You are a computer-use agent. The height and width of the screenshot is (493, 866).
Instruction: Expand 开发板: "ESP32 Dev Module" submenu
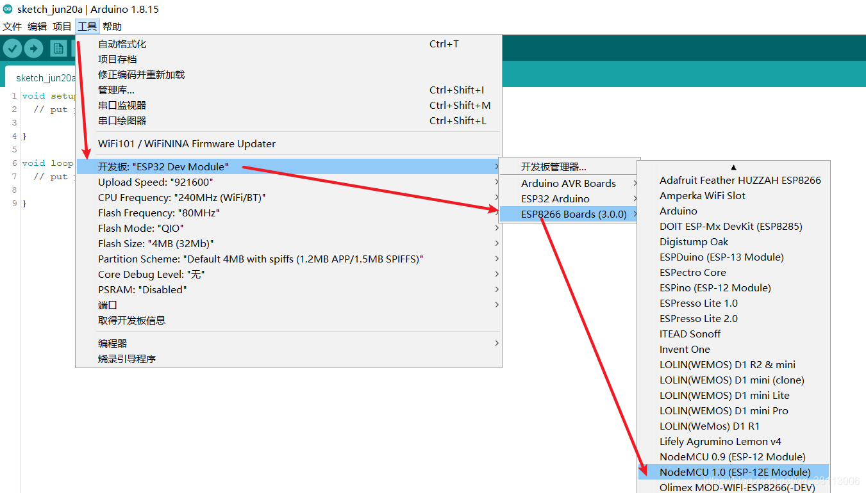point(288,167)
